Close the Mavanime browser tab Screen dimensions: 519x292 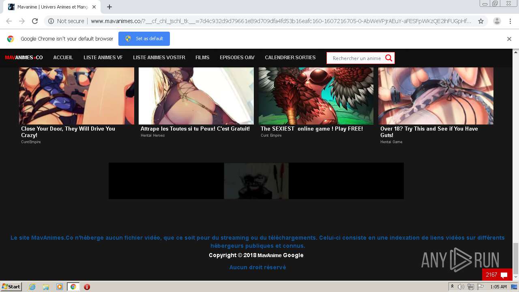(94, 7)
